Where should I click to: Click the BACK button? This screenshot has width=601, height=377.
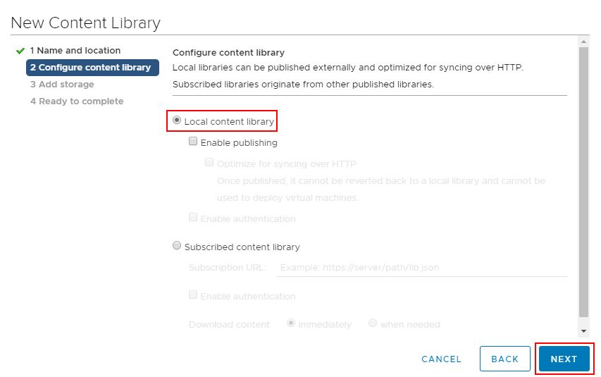(504, 359)
